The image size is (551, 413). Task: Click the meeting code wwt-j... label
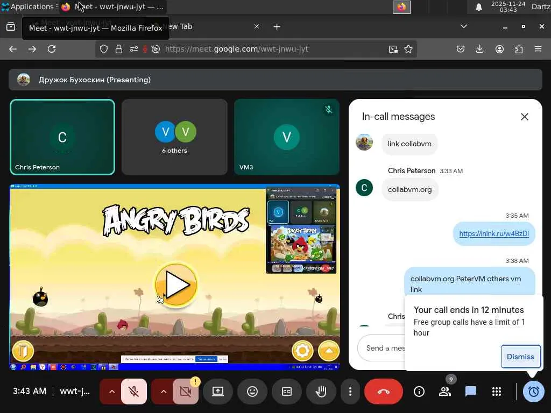[x=75, y=391]
